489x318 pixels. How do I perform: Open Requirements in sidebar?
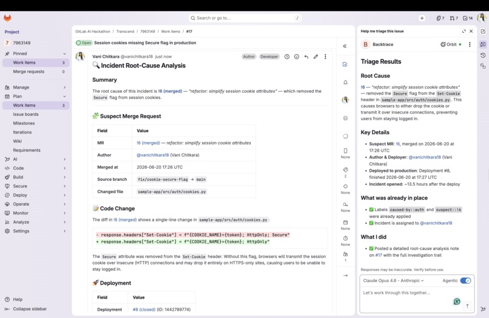36,151
